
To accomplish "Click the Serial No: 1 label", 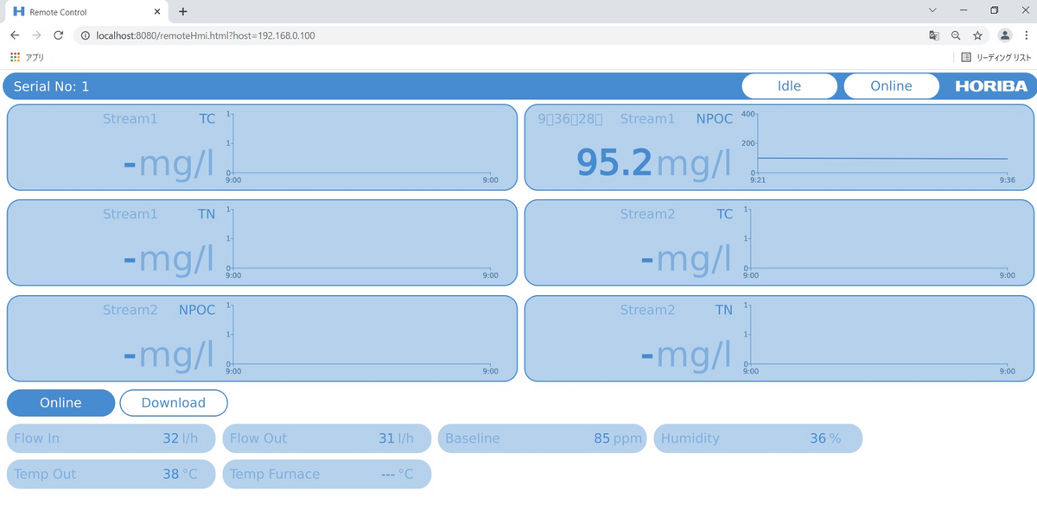I will coord(51,86).
